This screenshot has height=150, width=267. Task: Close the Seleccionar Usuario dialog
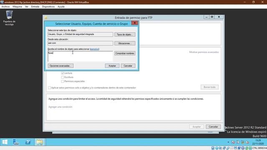(134, 23)
